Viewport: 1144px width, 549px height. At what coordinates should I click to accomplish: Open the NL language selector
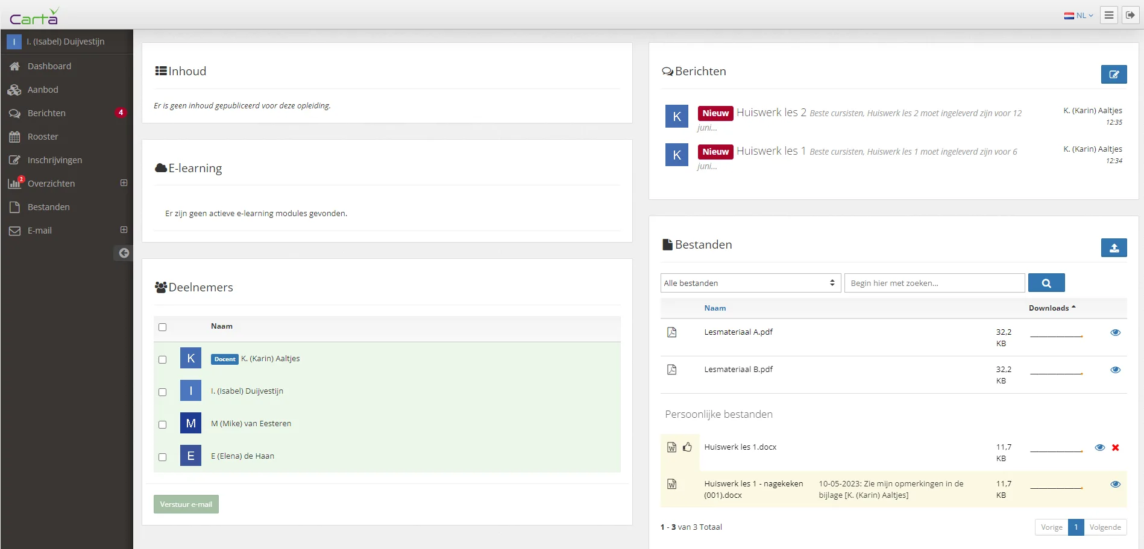[x=1078, y=16]
